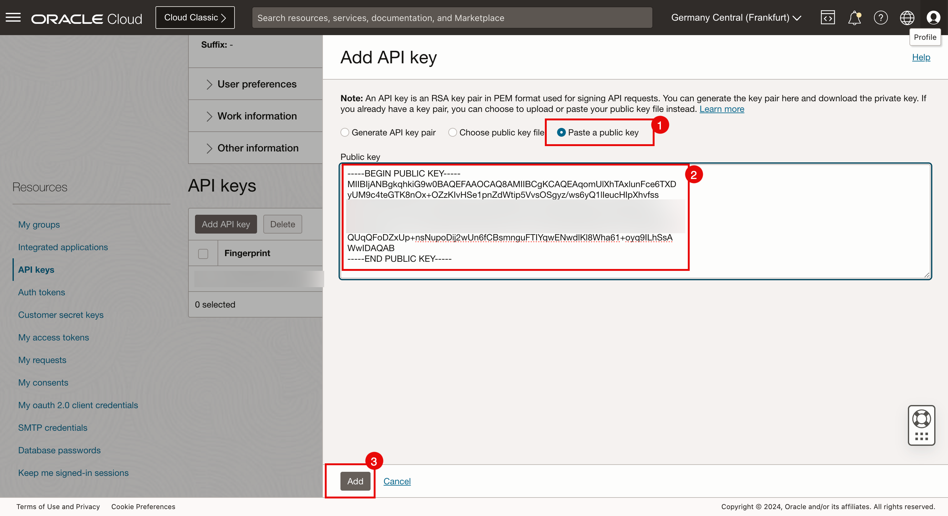This screenshot has height=516, width=948.
Task: Open the Germany Central (Frankfurt) region dropdown
Action: [736, 18]
